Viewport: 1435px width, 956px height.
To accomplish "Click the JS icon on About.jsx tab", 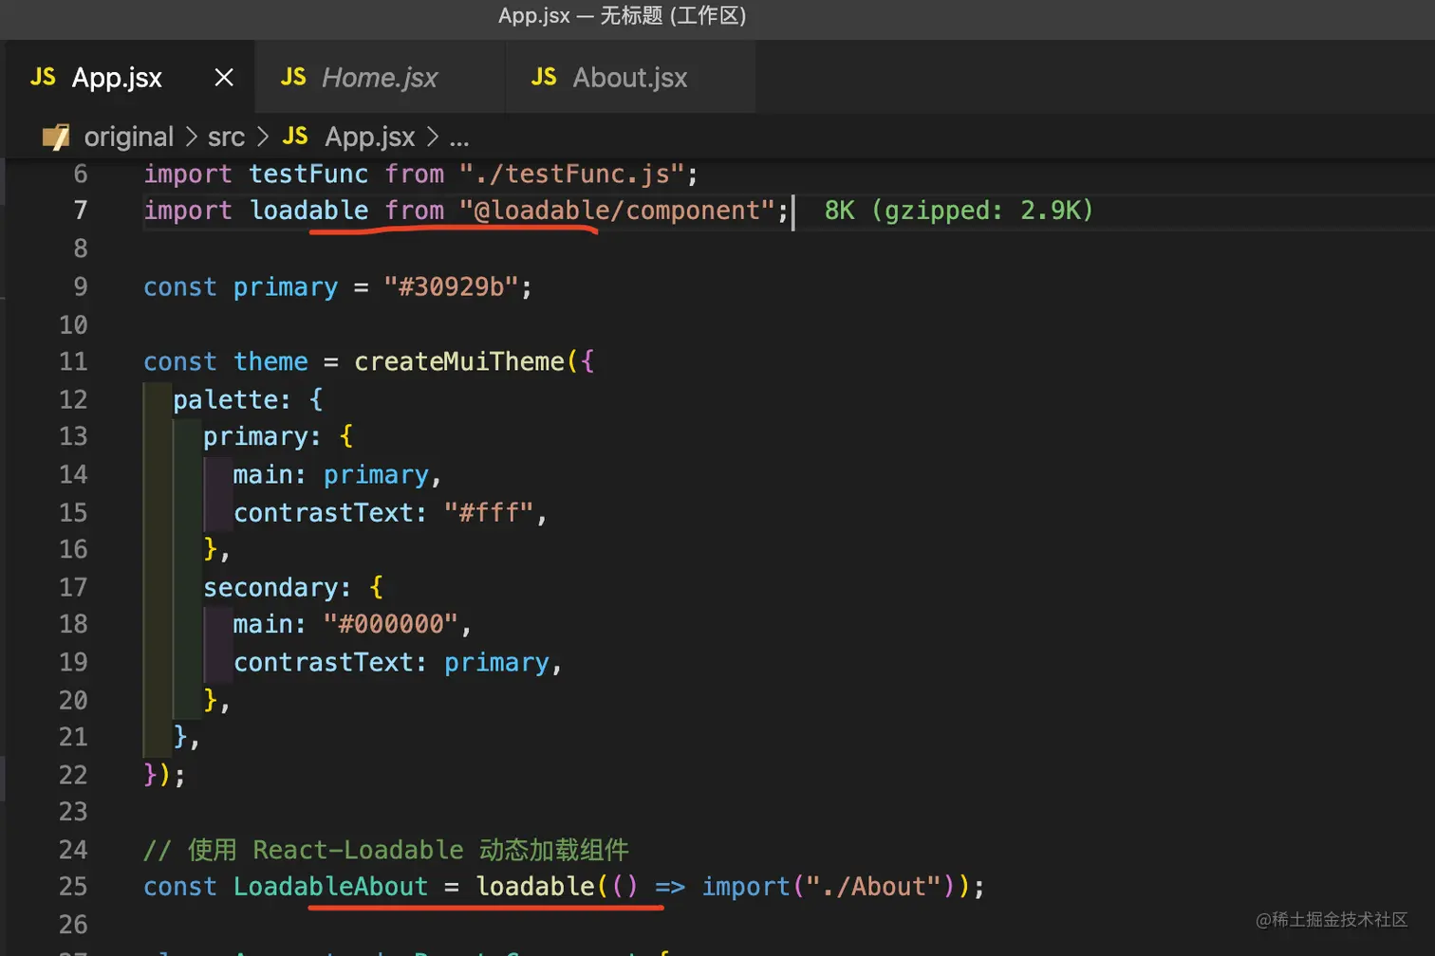I will point(544,78).
